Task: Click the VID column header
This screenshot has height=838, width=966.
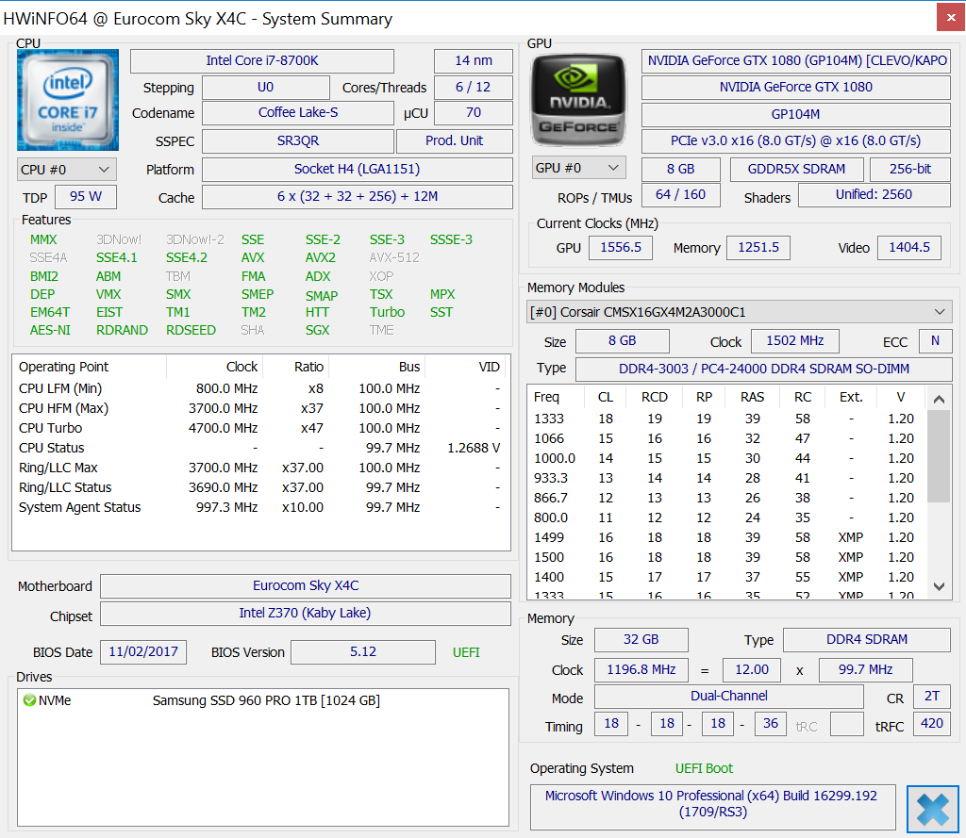Action: 466,367
